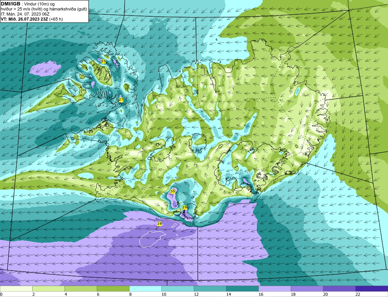Pick the 16–18 m/s legend color swatch
The width and height of the screenshot is (388, 297).
pyautogui.click(x=275, y=289)
